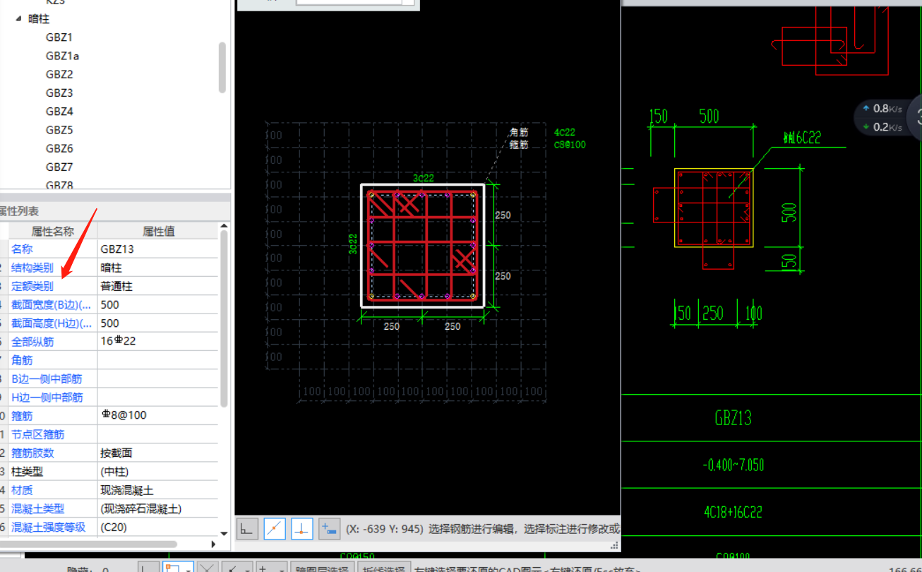Select GBZ5 in the component tree
The height and width of the screenshot is (572, 922).
(x=59, y=130)
